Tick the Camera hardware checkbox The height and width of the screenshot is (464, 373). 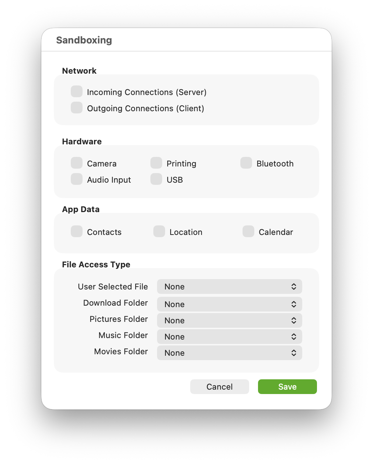pos(77,163)
